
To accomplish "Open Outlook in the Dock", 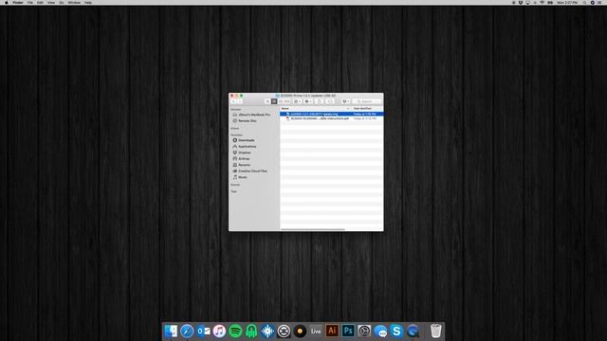I will click(203, 332).
